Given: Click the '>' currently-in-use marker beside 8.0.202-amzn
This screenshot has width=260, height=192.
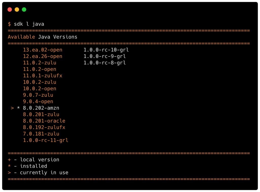Looking at the screenshot, I should [12, 108].
